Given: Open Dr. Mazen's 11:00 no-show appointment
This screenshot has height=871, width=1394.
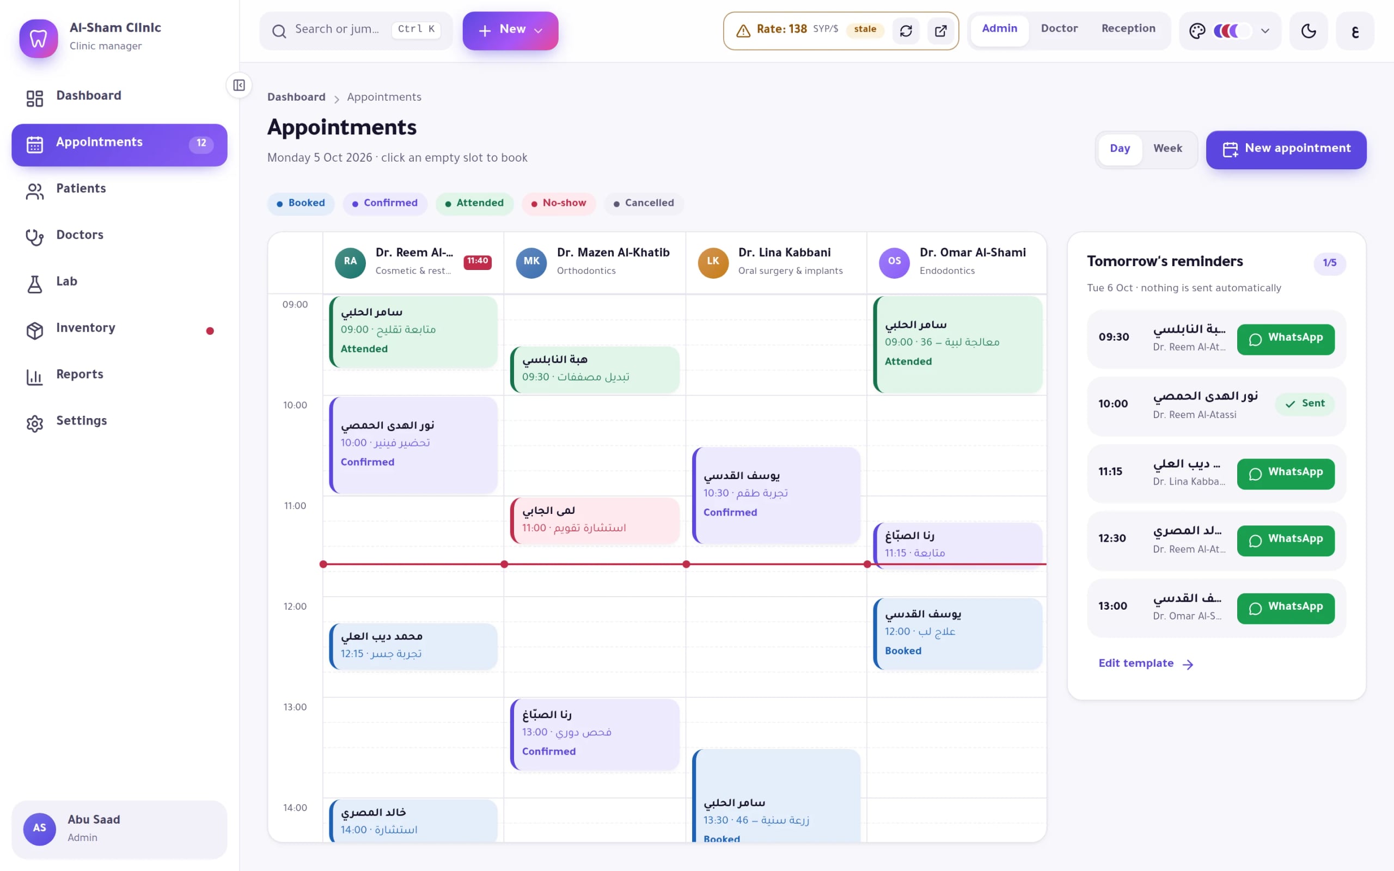Looking at the screenshot, I should pyautogui.click(x=595, y=520).
